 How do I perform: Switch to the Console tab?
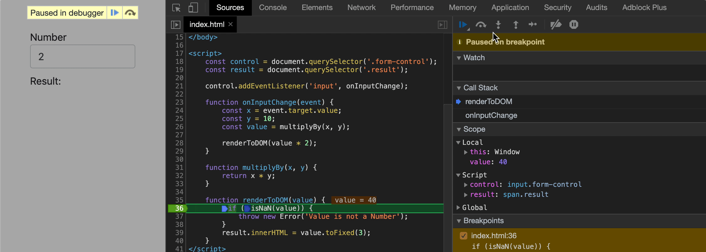[x=273, y=8]
